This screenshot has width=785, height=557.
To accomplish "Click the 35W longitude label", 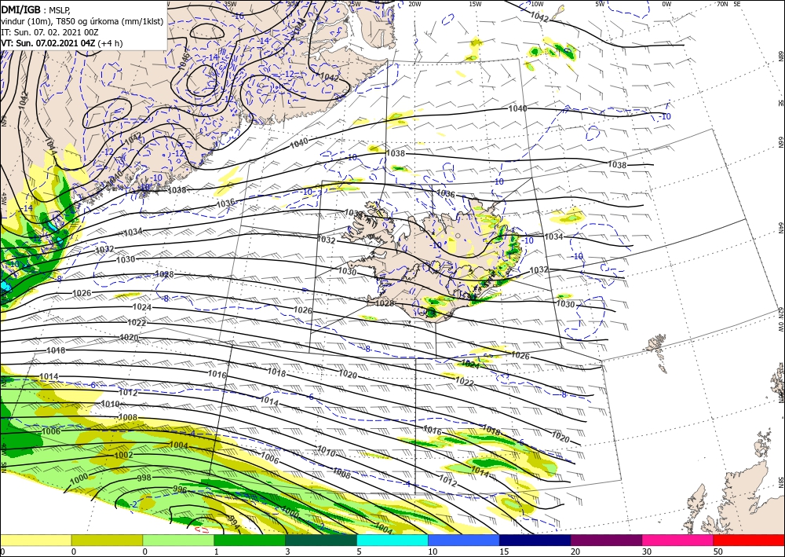I will [x=230, y=4].
